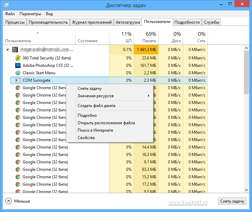Click the 360 Total Security icon

point(18,58)
